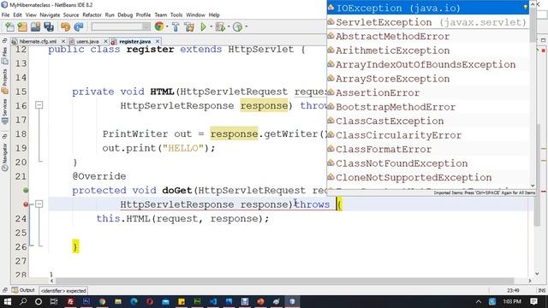Close the users.java tab
Screen dimensions: 548x308
105,41
